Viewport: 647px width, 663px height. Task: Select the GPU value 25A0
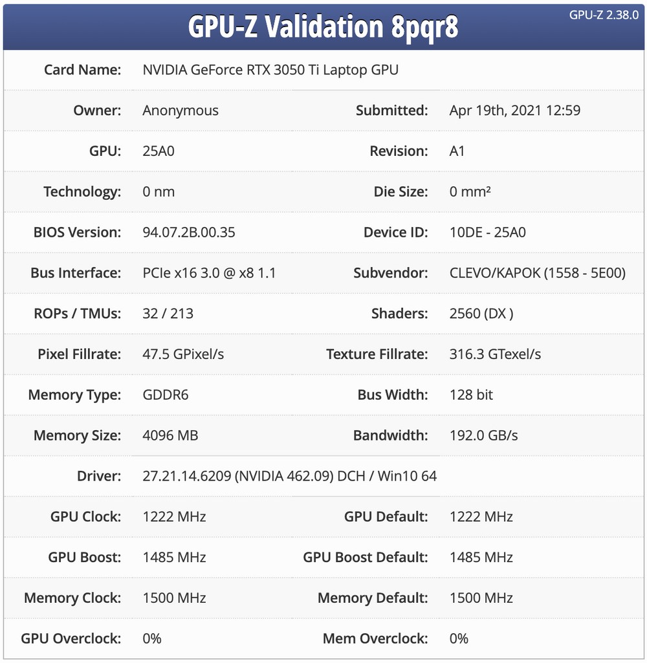[159, 151]
